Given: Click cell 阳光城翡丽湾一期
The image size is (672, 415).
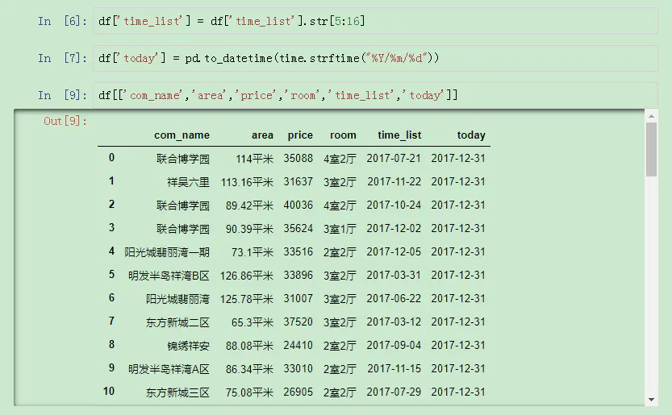Looking at the screenshot, I should click(x=167, y=252).
